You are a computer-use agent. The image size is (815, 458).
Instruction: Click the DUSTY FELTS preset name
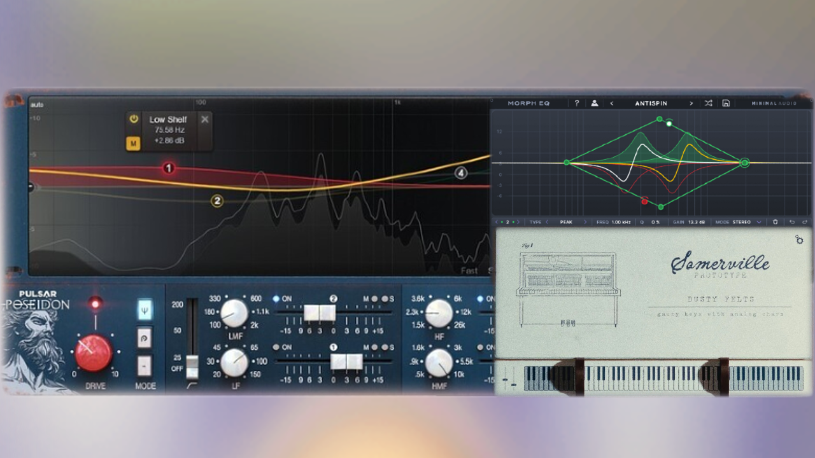point(721,299)
